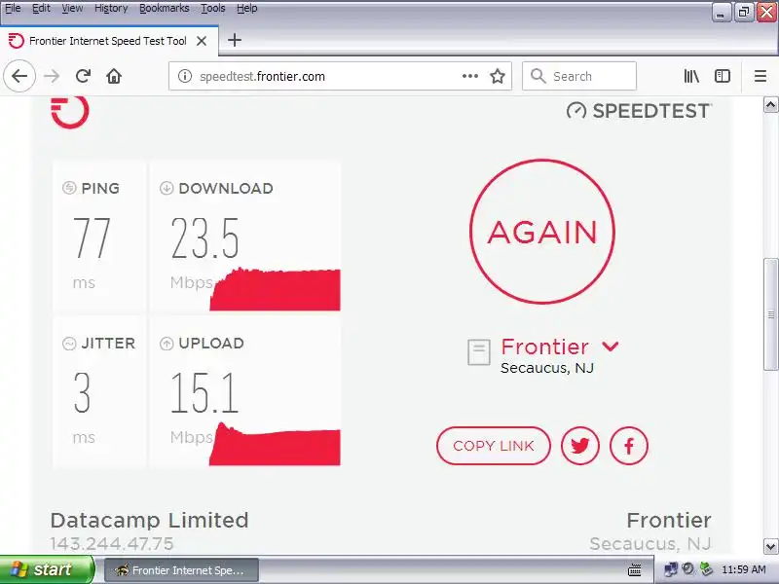Close the Frontier Internet Speed Test tab
779x584 pixels.
click(202, 41)
